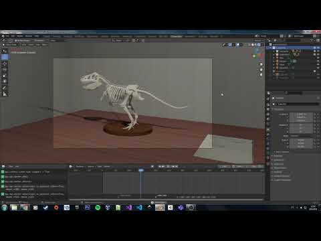Open Photoshop from the taskbar
Screen dimensions: 321x241
tap(88, 208)
